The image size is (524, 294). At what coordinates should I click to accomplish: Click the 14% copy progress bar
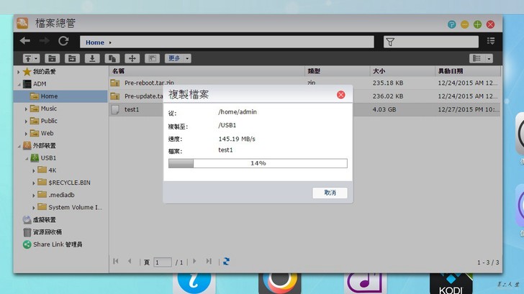pyautogui.click(x=258, y=163)
